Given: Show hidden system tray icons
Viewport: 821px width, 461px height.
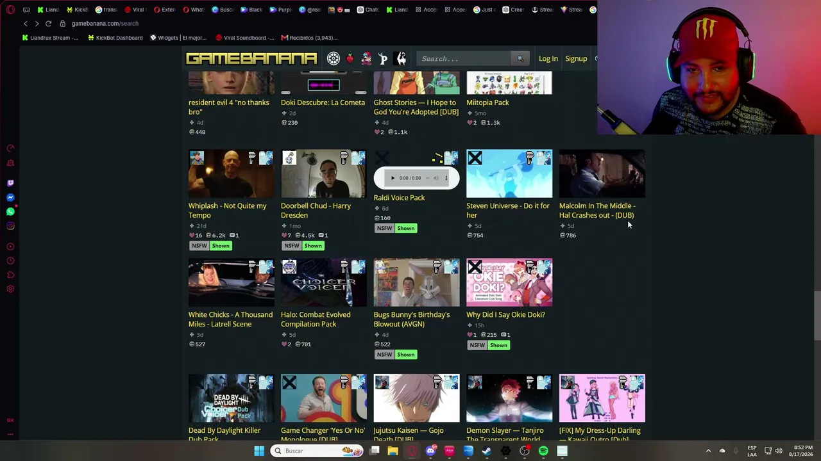Looking at the screenshot, I should click(708, 451).
